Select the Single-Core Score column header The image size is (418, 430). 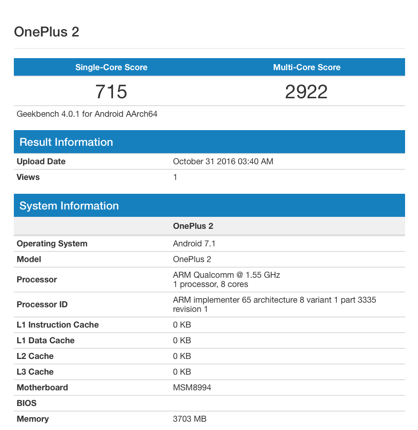click(111, 67)
